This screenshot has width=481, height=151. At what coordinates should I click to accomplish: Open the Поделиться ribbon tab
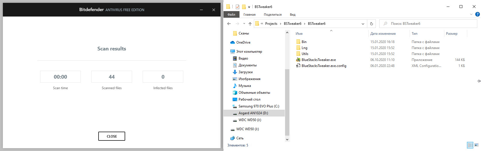(x=273, y=15)
